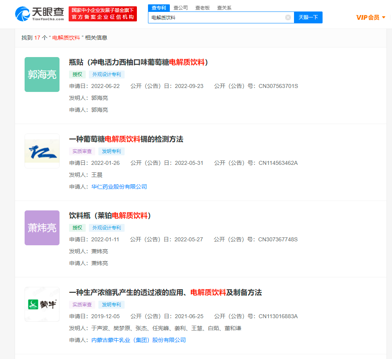The width and height of the screenshot is (392, 359).
Task: Switch to the 查老板 tab
Action: pos(202,8)
